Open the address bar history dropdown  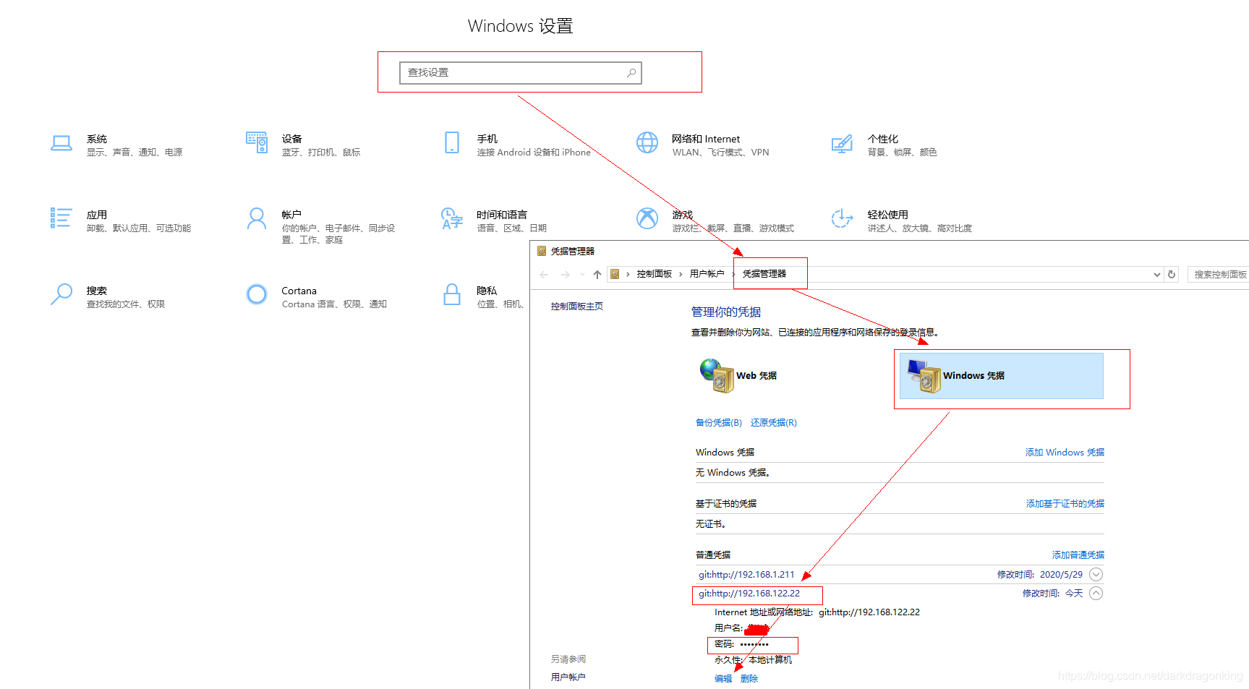pos(1157,275)
